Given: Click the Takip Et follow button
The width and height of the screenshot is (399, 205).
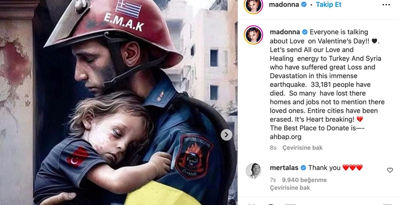Looking at the screenshot, I should click(x=328, y=4).
